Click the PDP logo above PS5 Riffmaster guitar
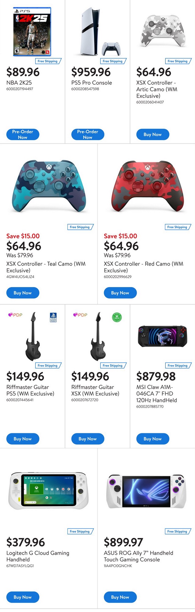The height and width of the screenshot is (612, 195). pos(15,315)
